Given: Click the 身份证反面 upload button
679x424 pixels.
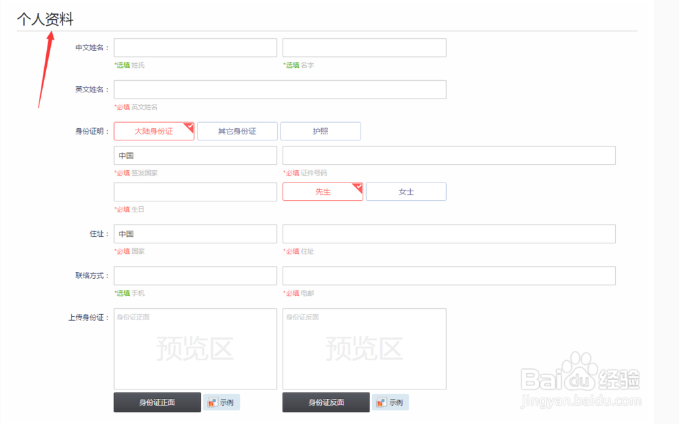Looking at the screenshot, I should (x=326, y=402).
